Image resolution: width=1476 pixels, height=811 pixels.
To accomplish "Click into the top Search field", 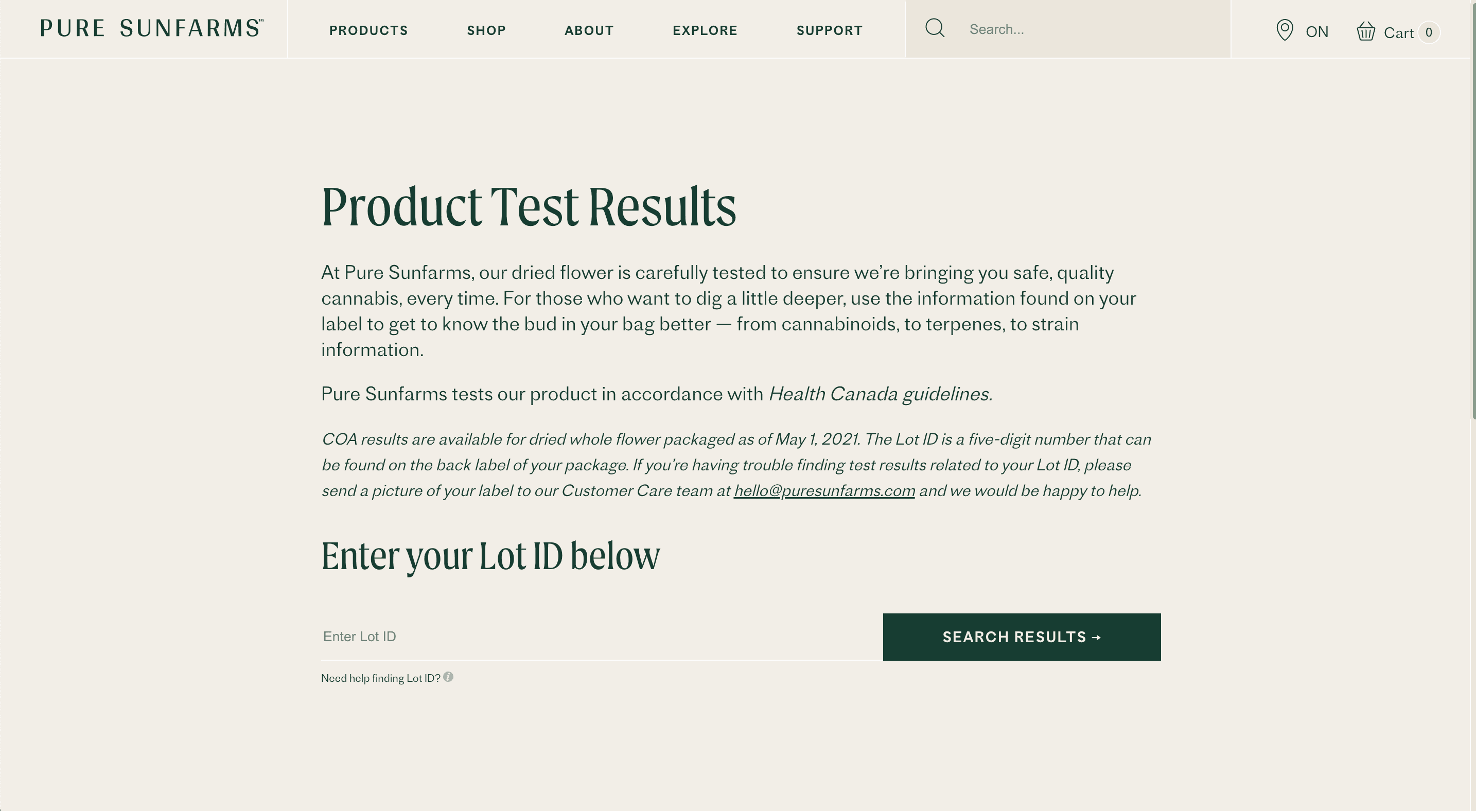I will click(1096, 29).
